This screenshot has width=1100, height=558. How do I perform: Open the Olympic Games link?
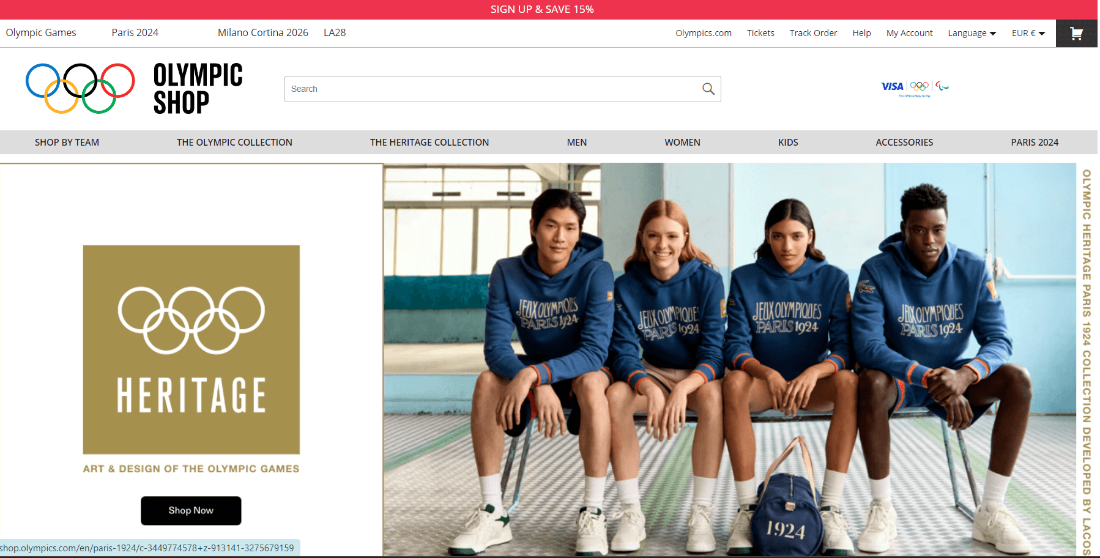click(41, 32)
